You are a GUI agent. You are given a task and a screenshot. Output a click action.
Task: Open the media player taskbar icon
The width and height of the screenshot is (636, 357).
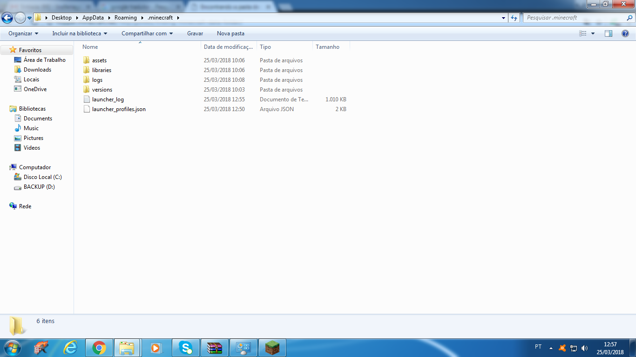pyautogui.click(x=156, y=348)
